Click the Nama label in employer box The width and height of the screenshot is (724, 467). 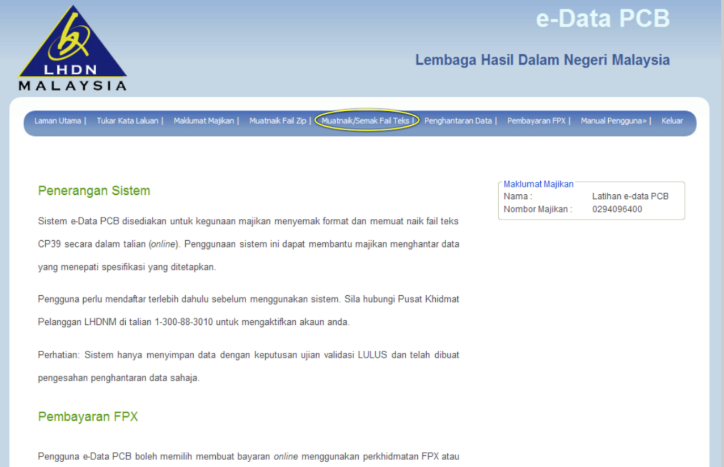[518, 196]
